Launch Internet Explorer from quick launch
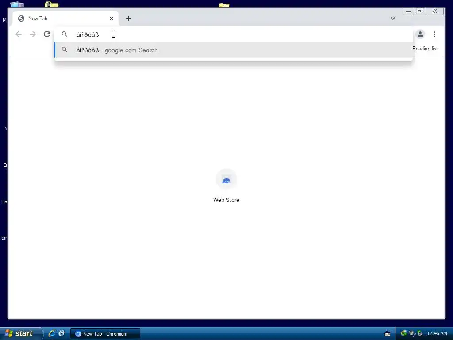 52,333
